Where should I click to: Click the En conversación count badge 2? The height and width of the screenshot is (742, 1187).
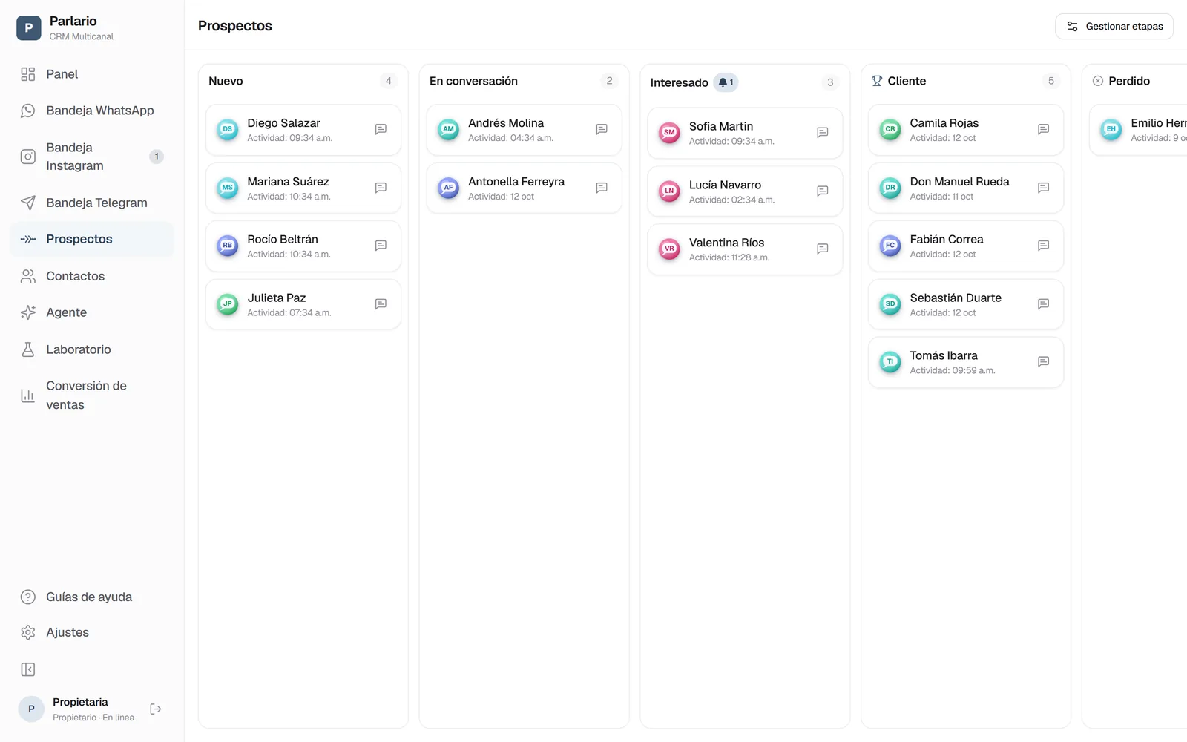(x=609, y=81)
